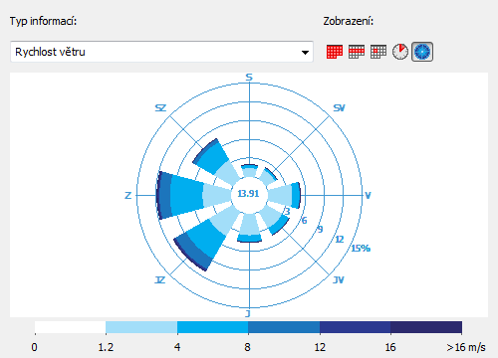Click the V direction label
Screen dimensions: 498x358
[368, 195]
